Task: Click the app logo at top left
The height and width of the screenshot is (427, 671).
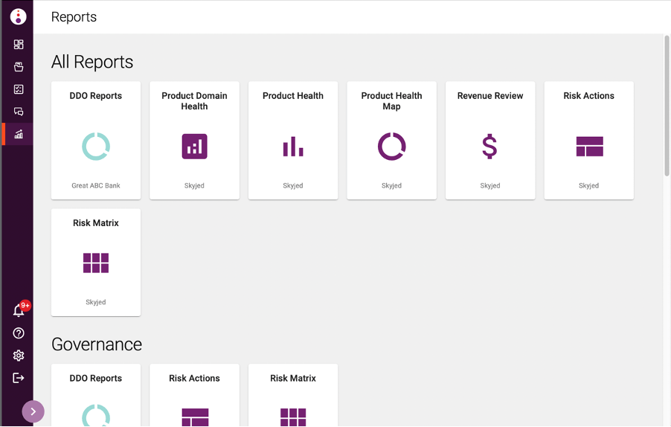Action: [x=19, y=16]
